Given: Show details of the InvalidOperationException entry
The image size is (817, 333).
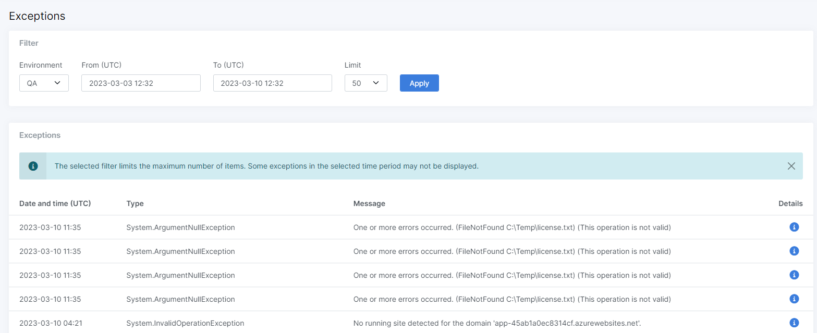Looking at the screenshot, I should tap(794, 323).
